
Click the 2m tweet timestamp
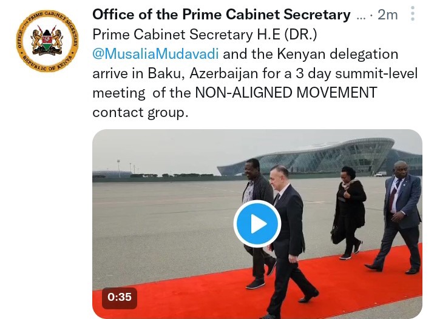point(387,15)
